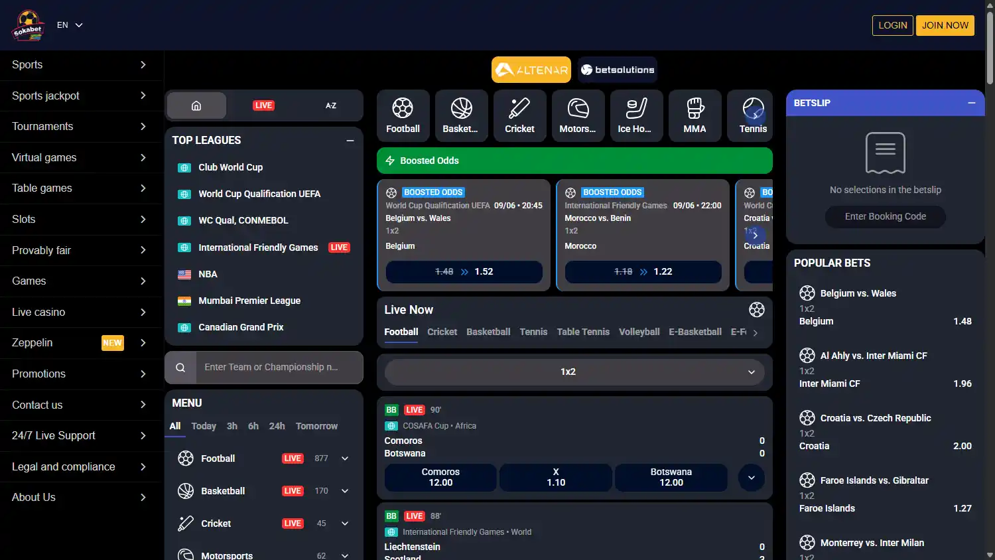The image size is (995, 560).
Task: Filter menu by Tomorrow
Action: click(316, 426)
